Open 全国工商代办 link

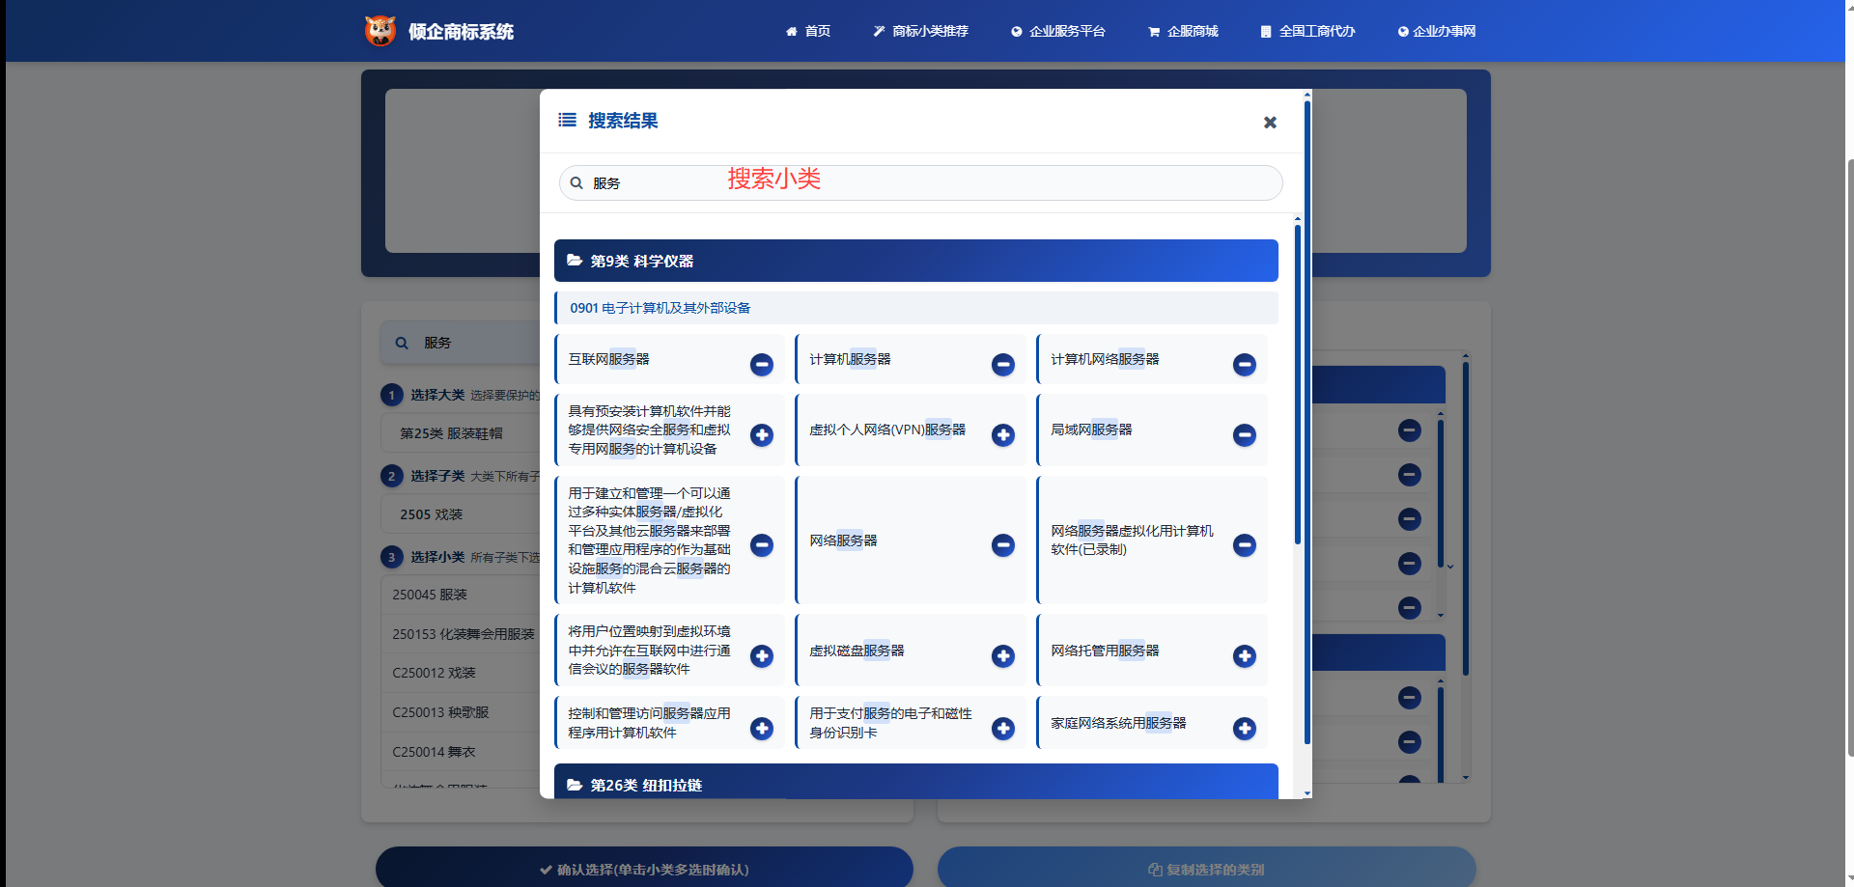(1307, 31)
